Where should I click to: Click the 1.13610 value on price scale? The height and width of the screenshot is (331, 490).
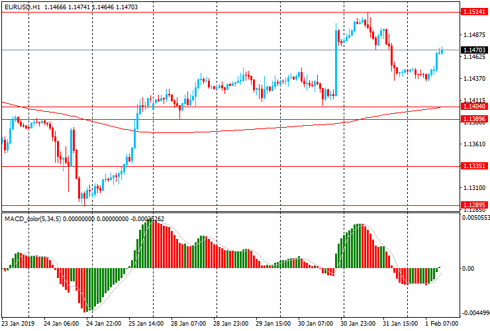tap(473, 144)
